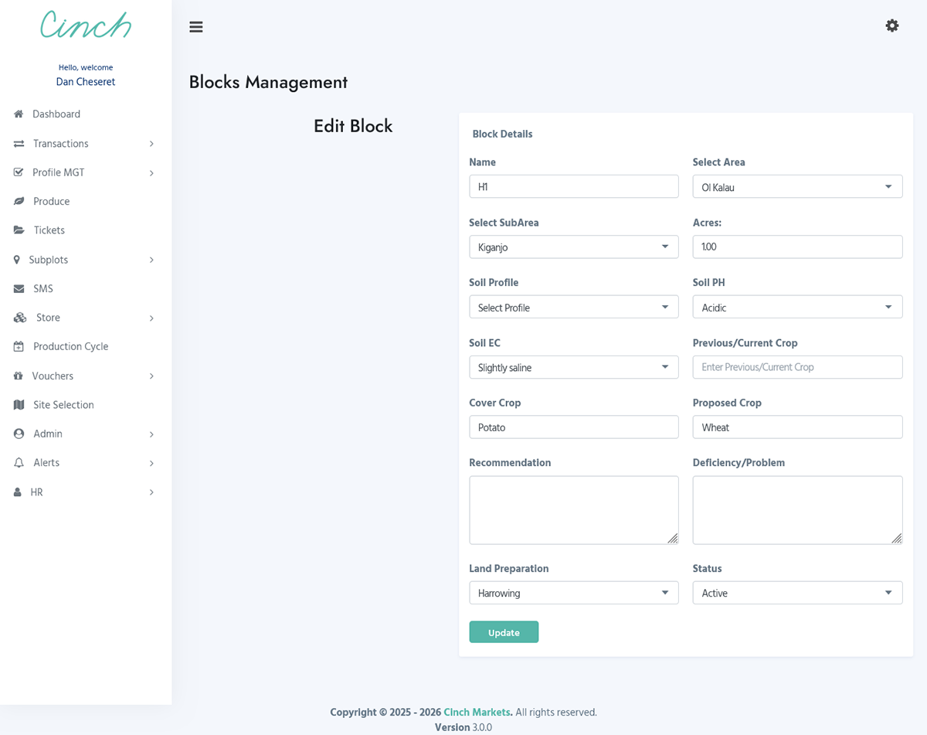Select the Produce section icon
This screenshot has height=735, width=927.
17,201
